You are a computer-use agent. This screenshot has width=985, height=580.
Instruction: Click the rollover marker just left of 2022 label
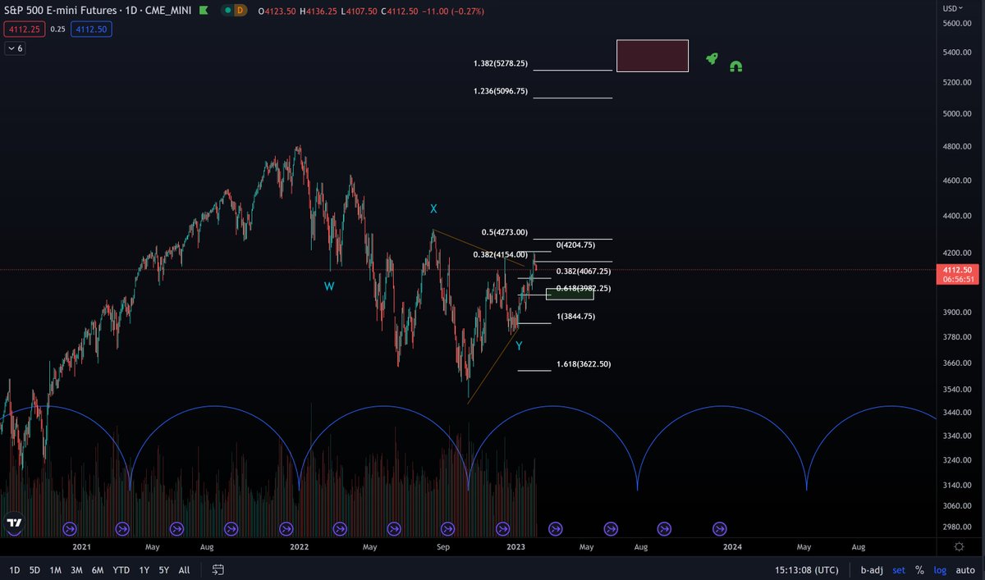(x=286, y=528)
